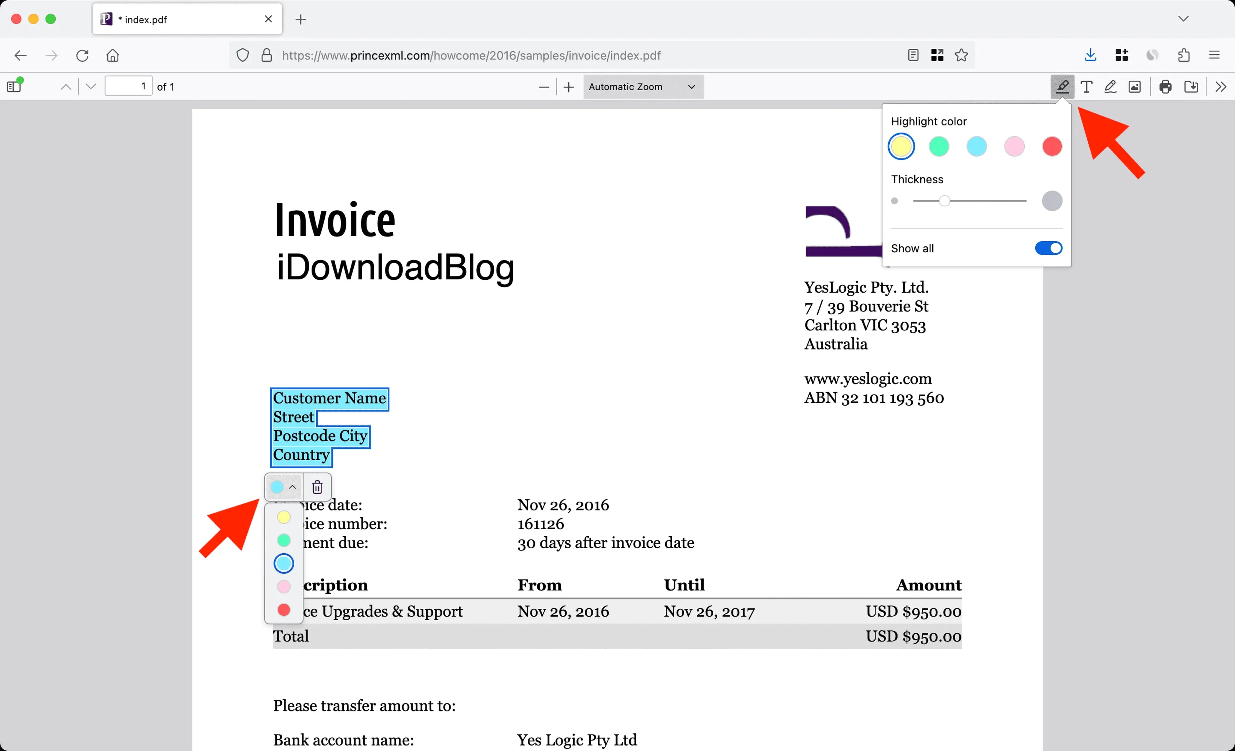Screen dimensions: 1235x751
Task: Open the Add image tool
Action: 1135,86
